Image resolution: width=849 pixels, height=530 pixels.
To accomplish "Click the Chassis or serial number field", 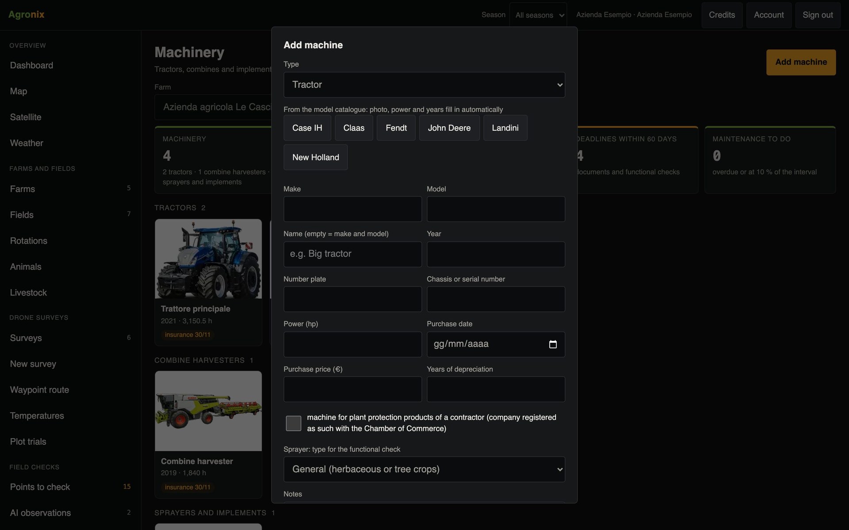I will [496, 299].
